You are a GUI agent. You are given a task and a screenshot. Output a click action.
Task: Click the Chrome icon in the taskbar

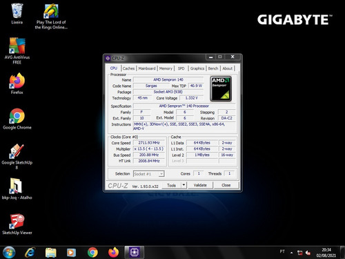click(92, 252)
